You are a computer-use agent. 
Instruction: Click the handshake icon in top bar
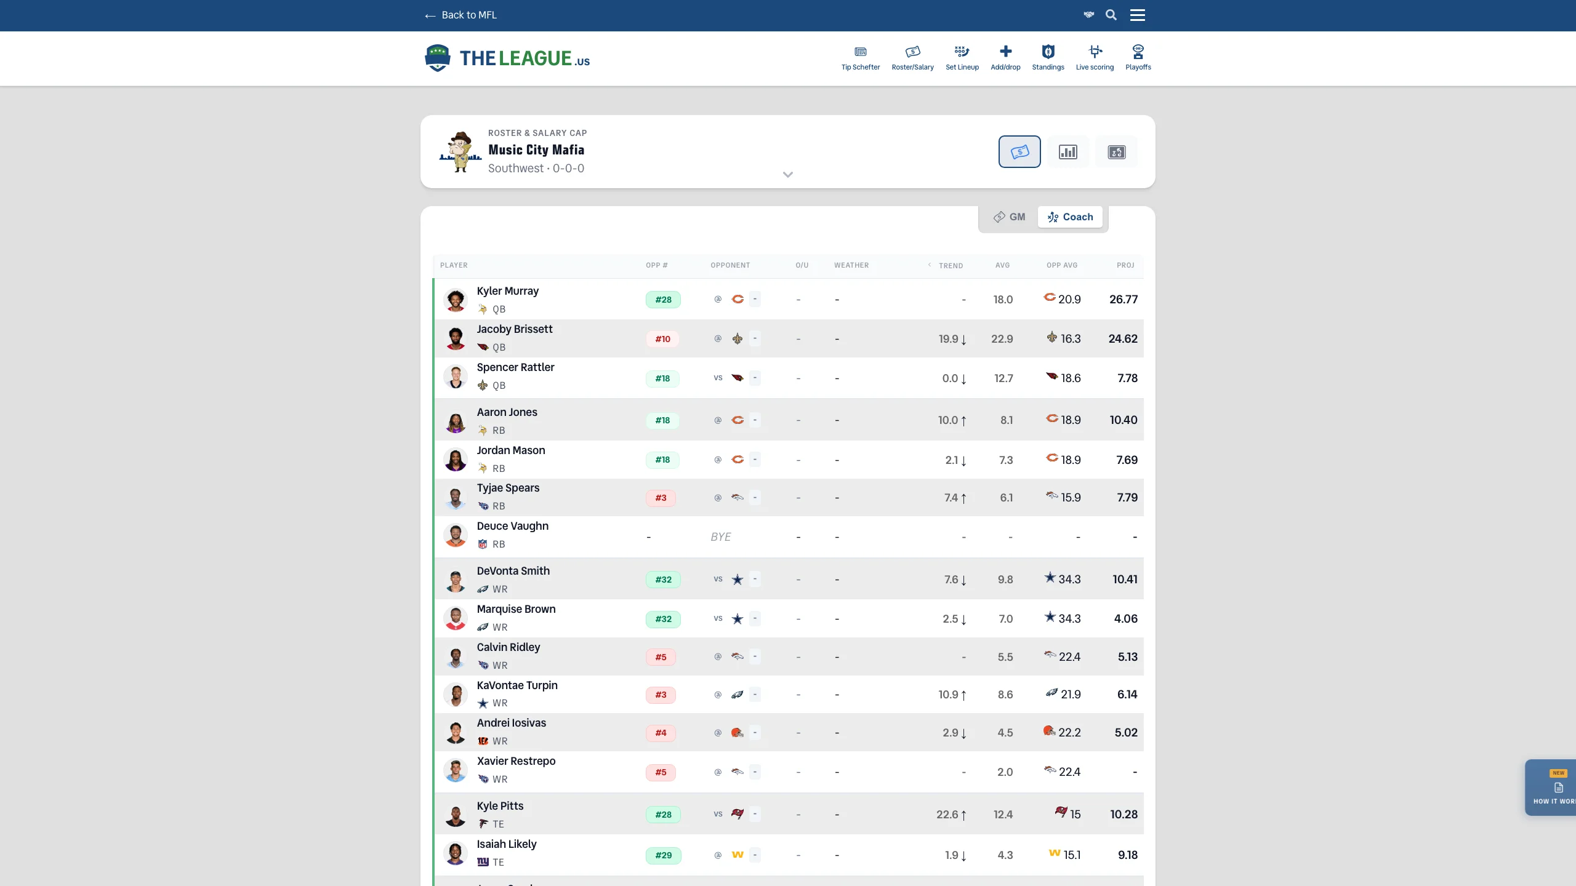(x=1089, y=15)
